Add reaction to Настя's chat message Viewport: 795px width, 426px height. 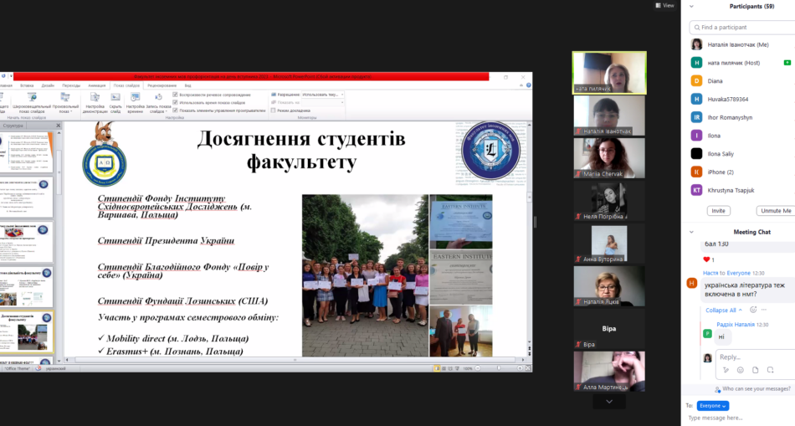tap(752, 310)
